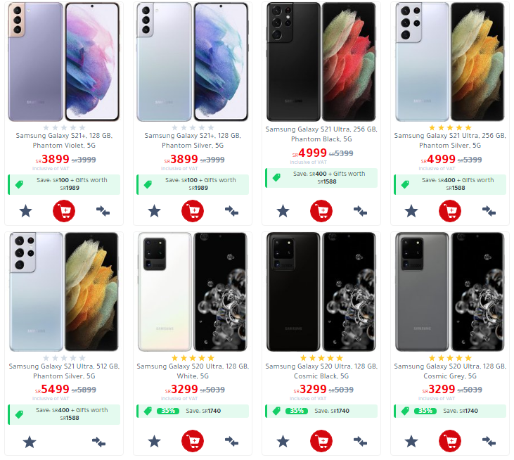Open Samsung Galaxy S20 Ultra White title link

[193, 371]
